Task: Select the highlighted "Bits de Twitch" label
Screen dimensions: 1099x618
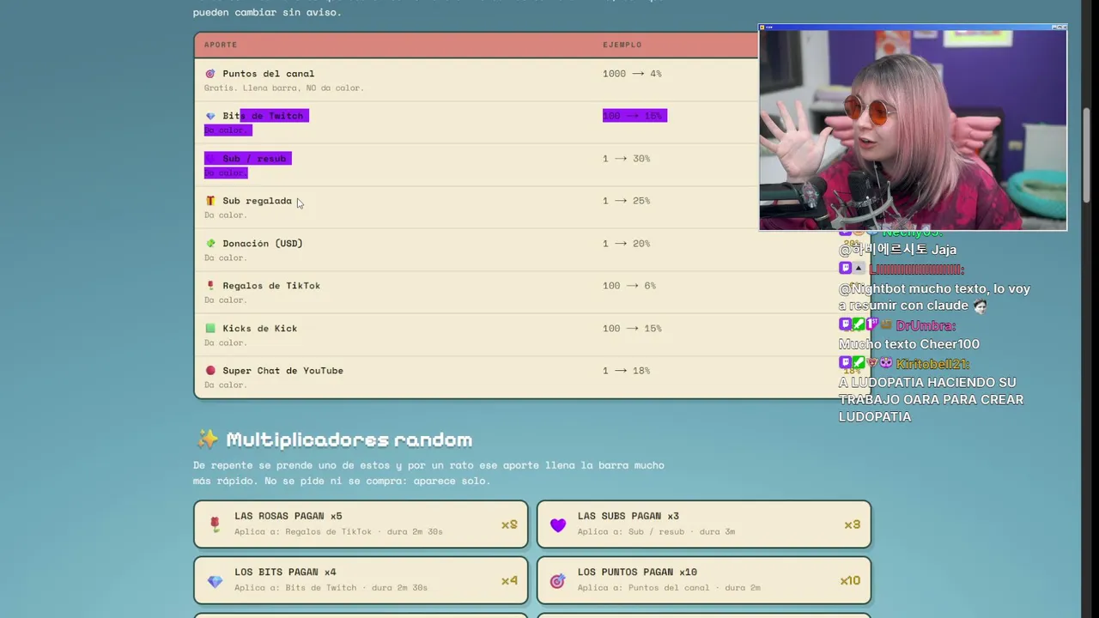Action: [x=263, y=116]
